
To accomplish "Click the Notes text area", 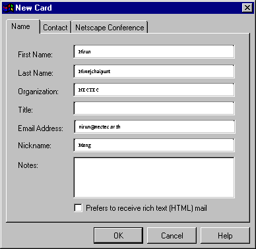I will pos(154,177).
